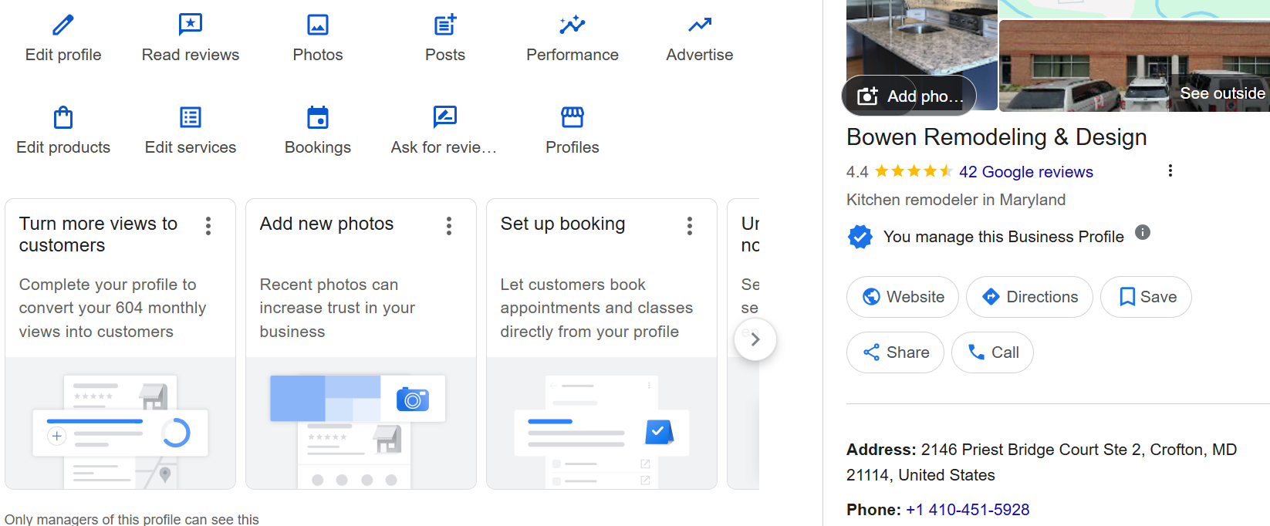Click the Directions button
Image resolution: width=1270 pixels, height=526 pixels.
(1029, 297)
